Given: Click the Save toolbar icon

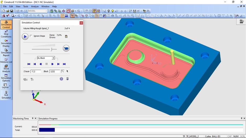Looking at the screenshot, I should 12,11.
